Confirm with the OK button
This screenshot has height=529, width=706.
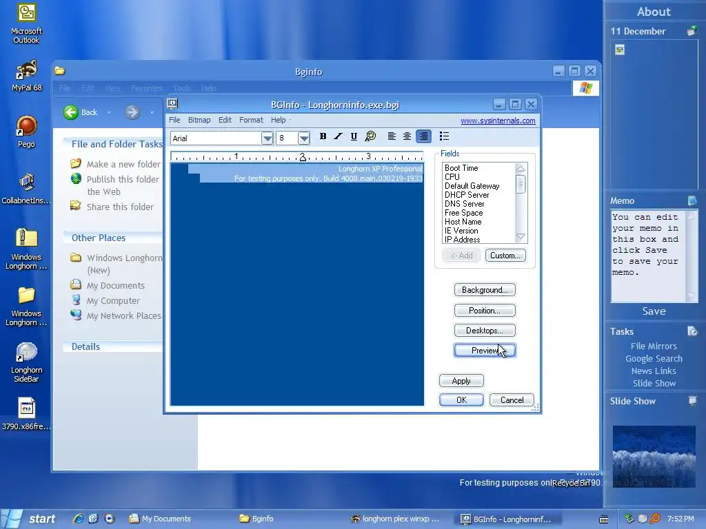(461, 400)
